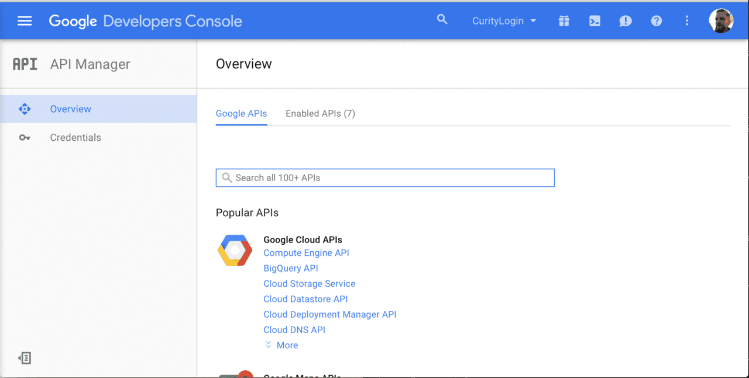Open Google Cloud Shell from the toolbar
The image size is (749, 378).
pyautogui.click(x=595, y=20)
